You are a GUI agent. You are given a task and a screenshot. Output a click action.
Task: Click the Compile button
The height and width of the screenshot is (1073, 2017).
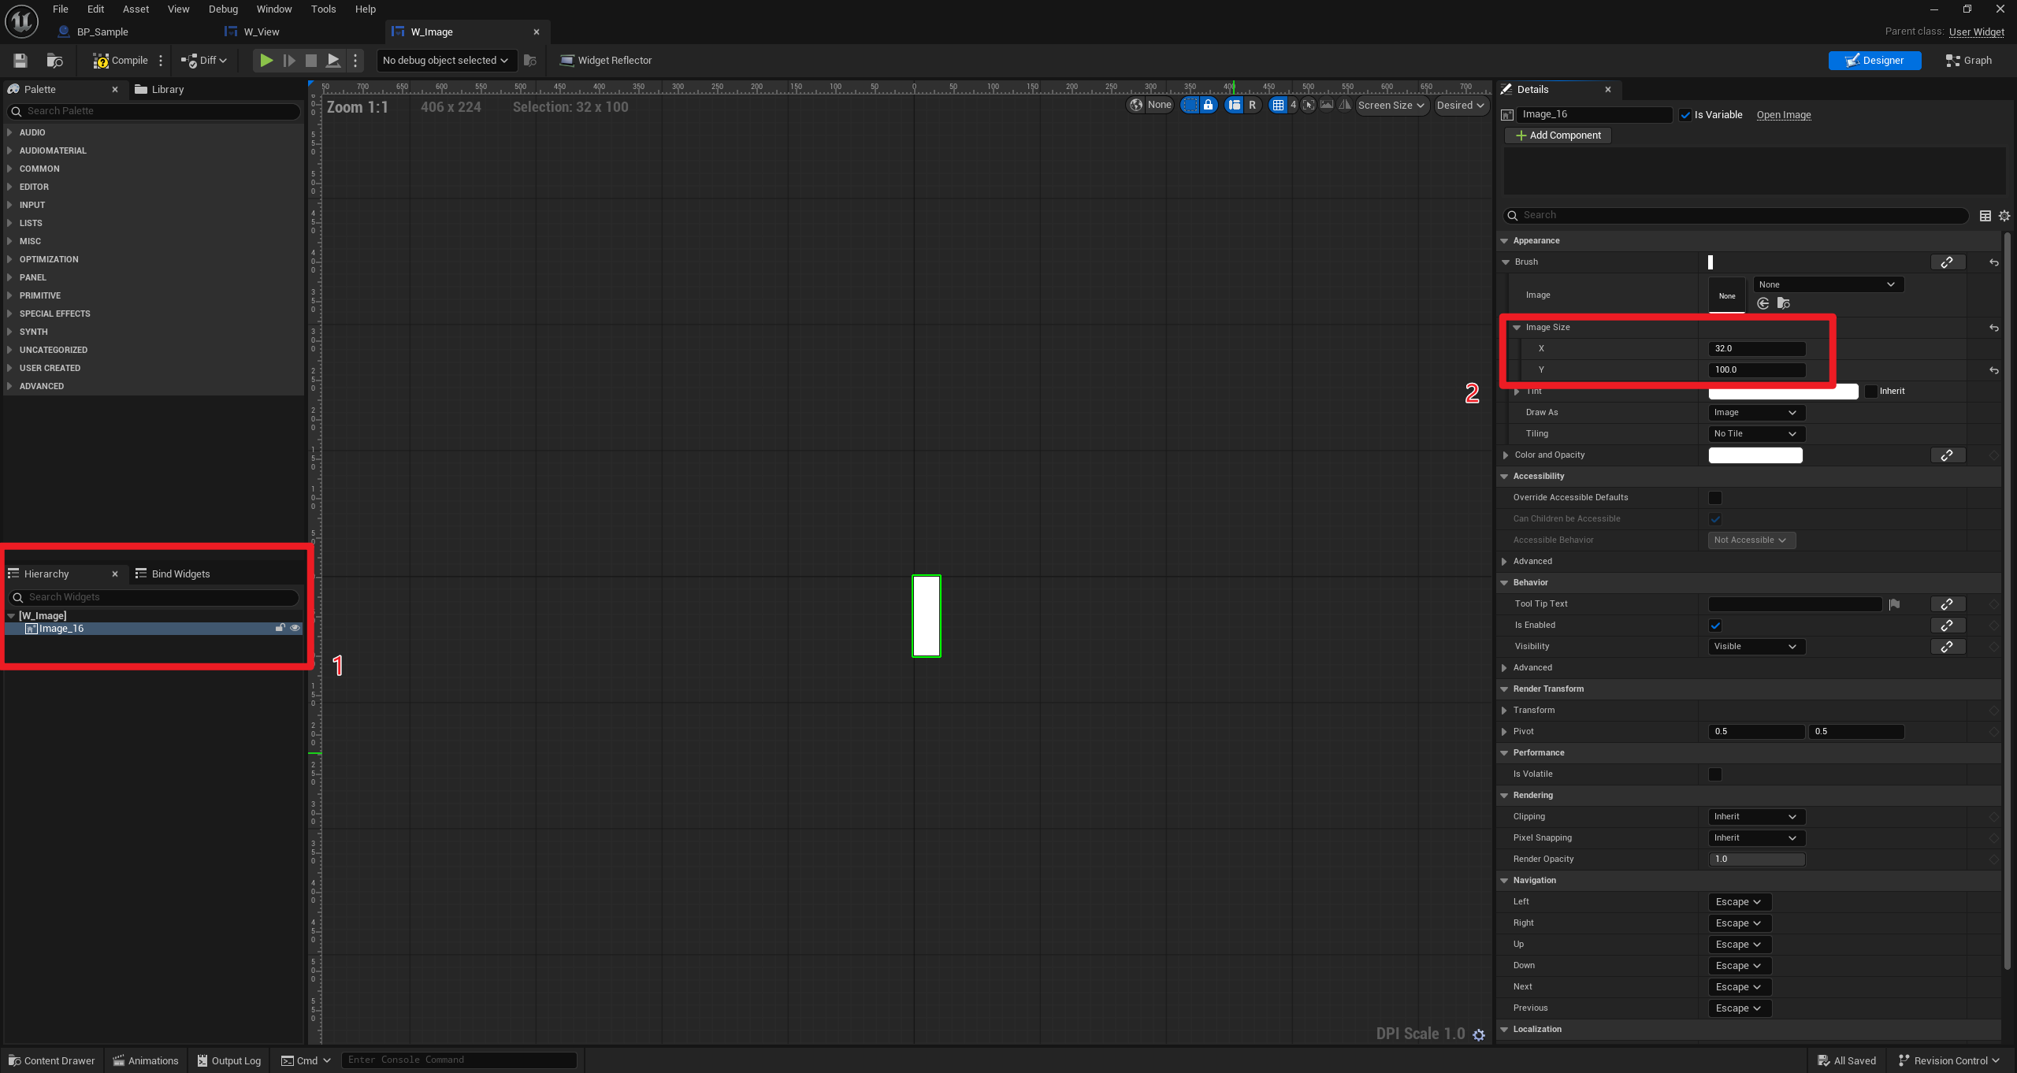[121, 61]
